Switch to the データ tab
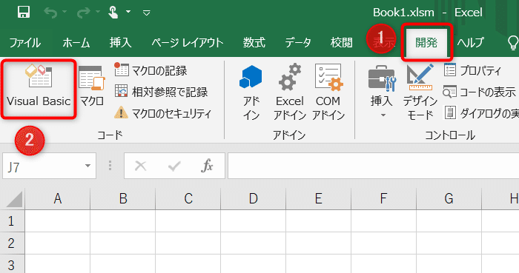This screenshot has height=273, width=519. [298, 43]
